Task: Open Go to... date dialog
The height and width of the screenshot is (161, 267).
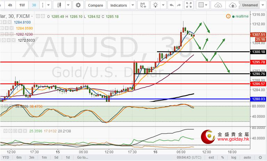Action: click(x=83, y=158)
